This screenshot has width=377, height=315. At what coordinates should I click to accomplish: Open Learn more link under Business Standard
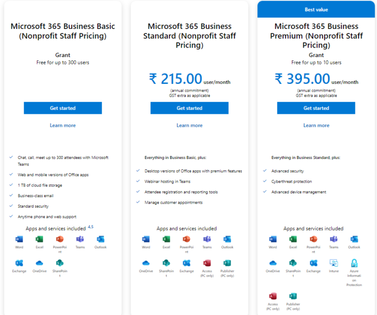(189, 126)
